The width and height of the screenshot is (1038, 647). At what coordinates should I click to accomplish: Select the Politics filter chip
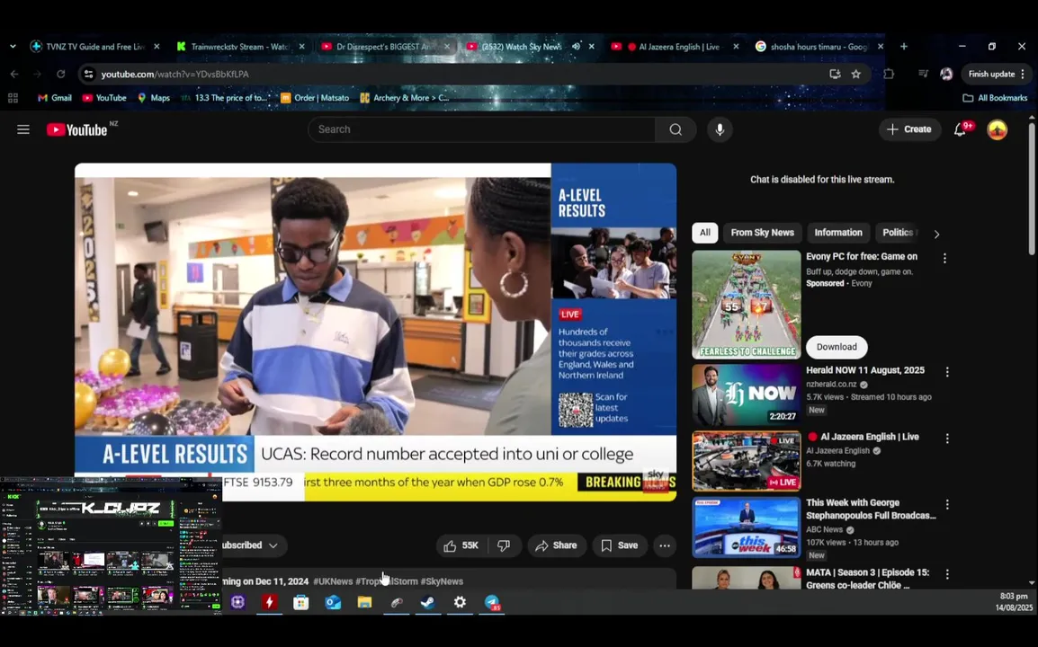coord(899,233)
